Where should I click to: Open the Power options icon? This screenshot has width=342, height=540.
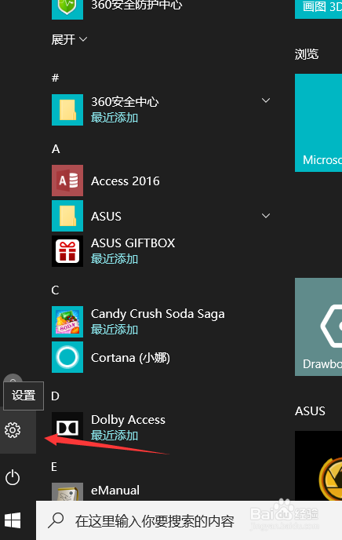click(13, 477)
